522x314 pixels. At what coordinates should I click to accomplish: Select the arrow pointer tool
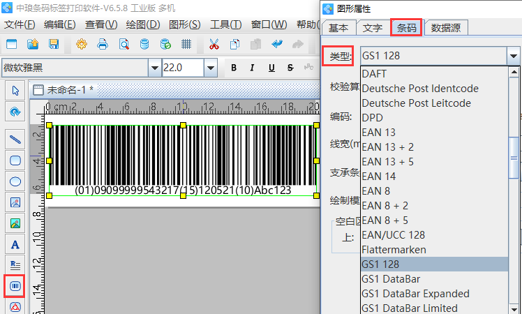(x=15, y=90)
